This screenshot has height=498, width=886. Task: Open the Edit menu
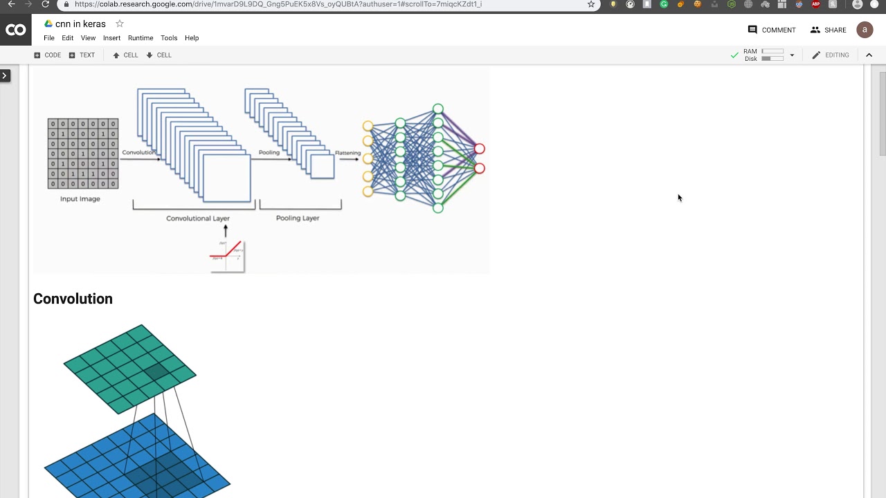(68, 38)
